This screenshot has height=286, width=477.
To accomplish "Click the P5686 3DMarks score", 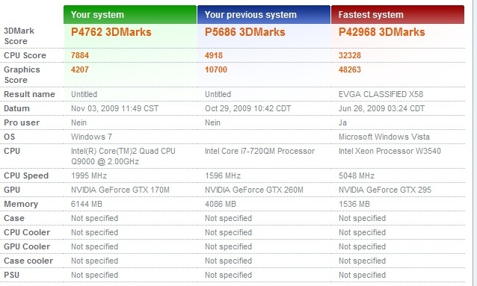I will [245, 32].
